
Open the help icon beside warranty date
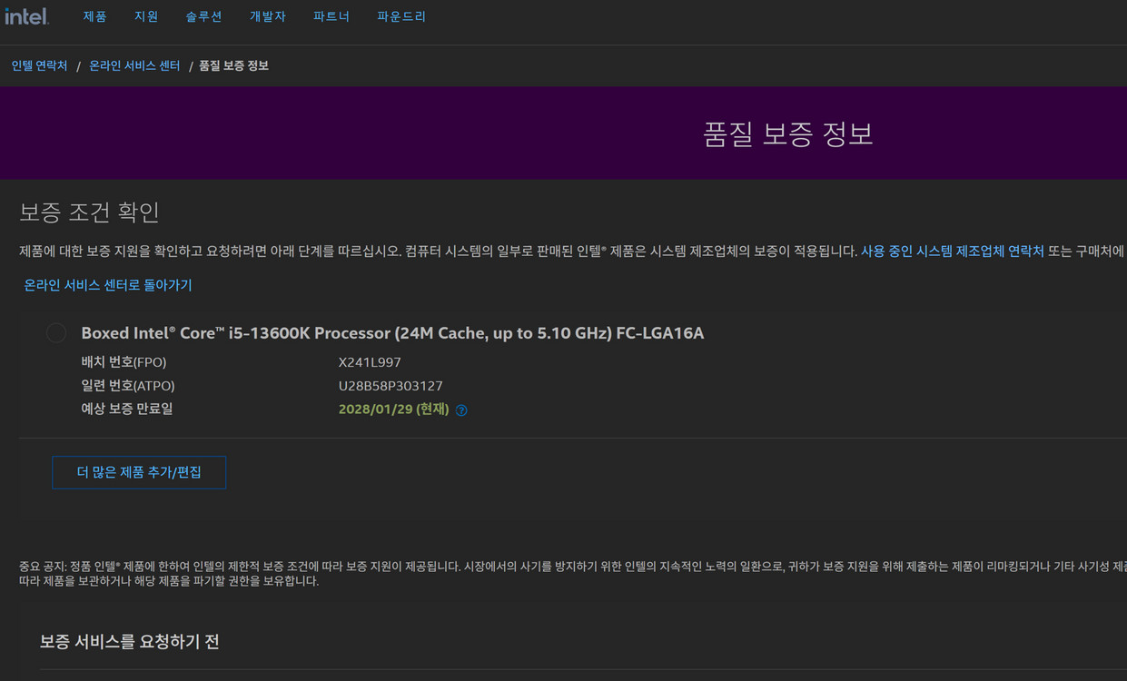(461, 410)
